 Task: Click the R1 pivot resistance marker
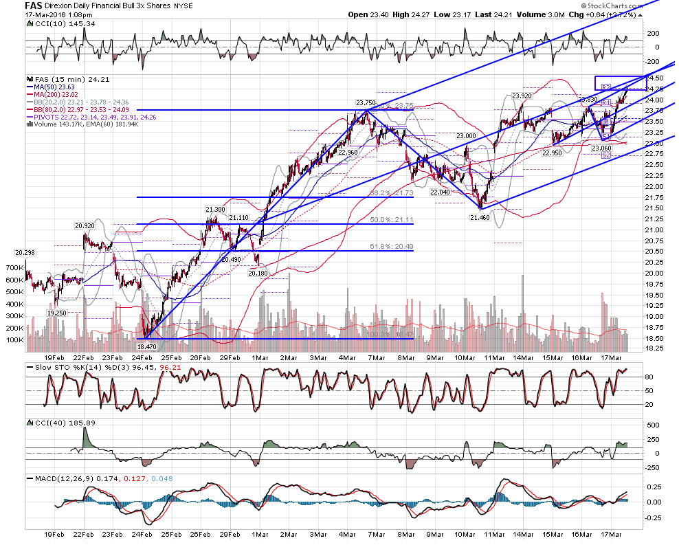[x=606, y=102]
